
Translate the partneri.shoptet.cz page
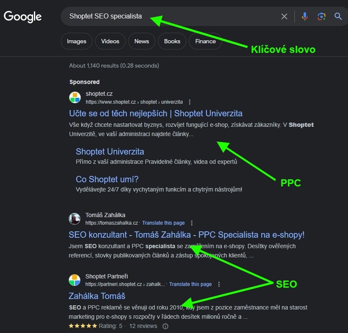pos(191,284)
